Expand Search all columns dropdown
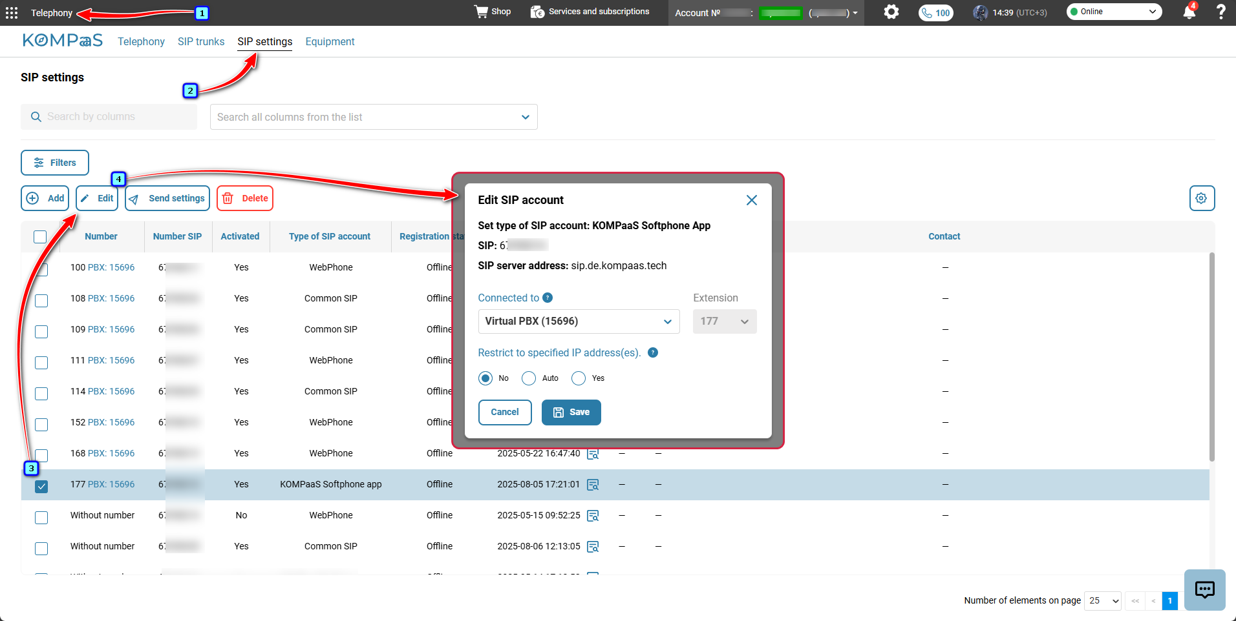Screen dimensions: 1236x621 (374, 117)
